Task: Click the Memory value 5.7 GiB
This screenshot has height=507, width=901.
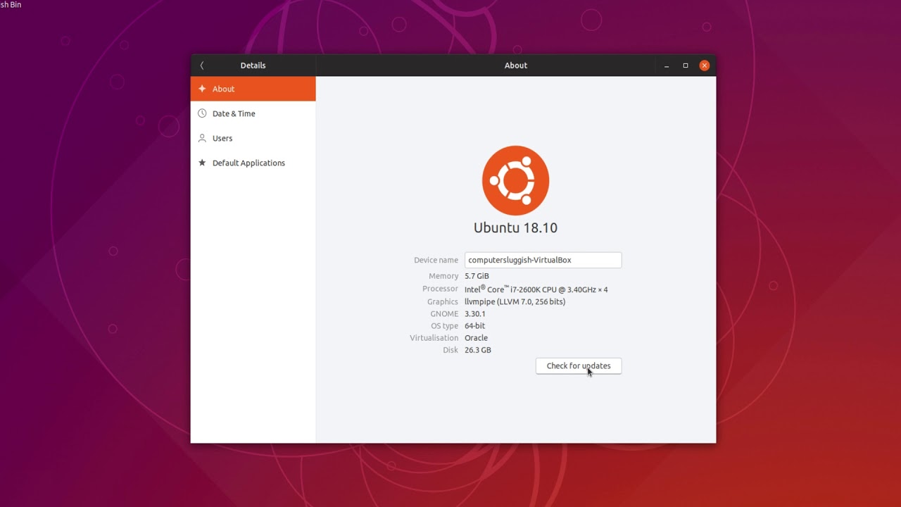Action: click(x=477, y=276)
